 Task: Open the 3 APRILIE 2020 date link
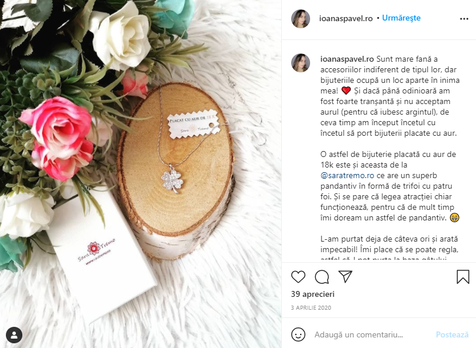click(311, 307)
